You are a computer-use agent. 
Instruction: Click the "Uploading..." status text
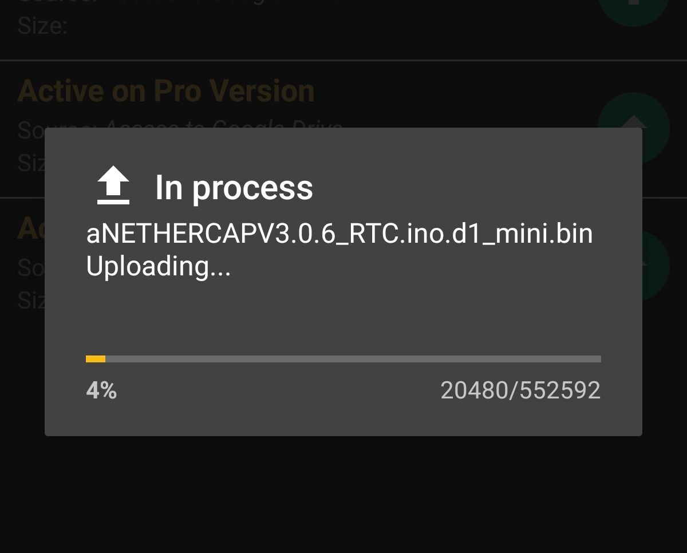(159, 267)
